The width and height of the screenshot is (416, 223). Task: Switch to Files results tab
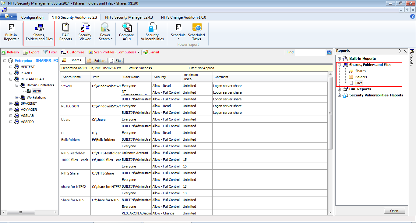116,61
